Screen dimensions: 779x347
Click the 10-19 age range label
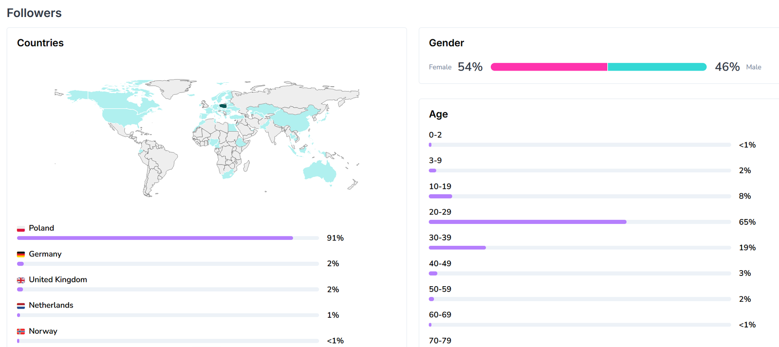click(x=440, y=186)
